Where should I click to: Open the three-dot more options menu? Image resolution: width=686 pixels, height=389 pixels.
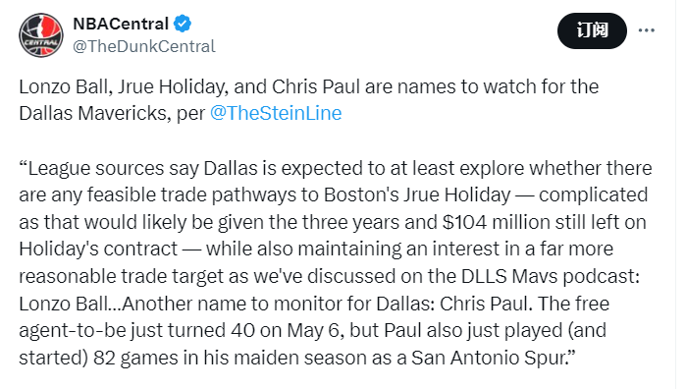(x=646, y=30)
